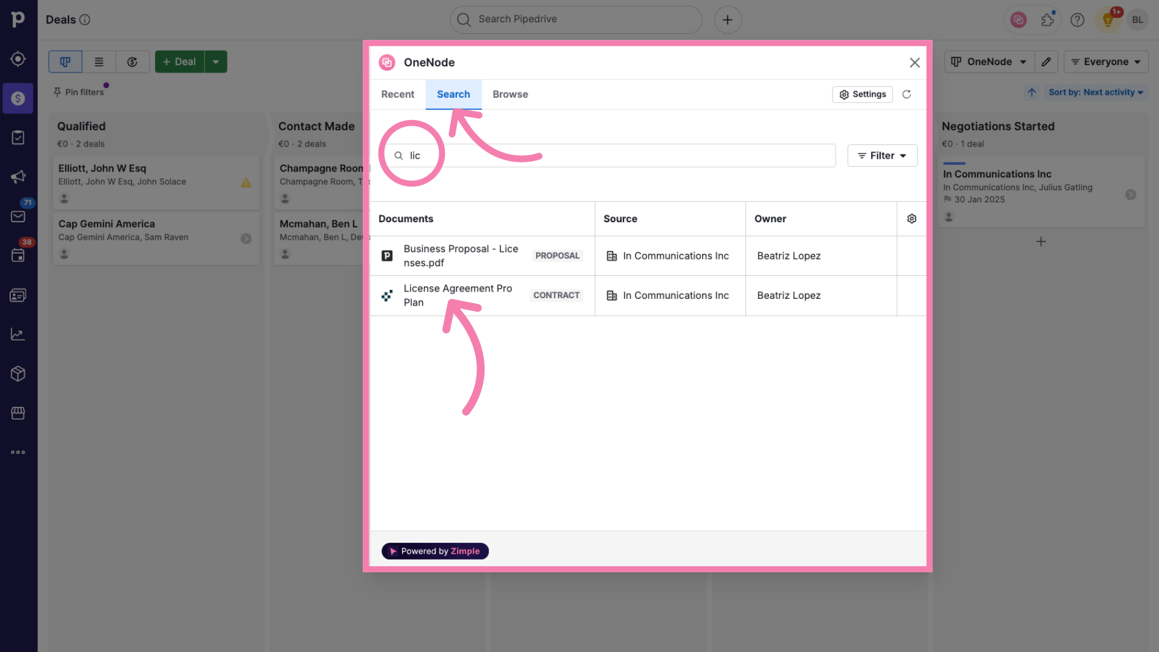Open the Business Proposal - Licenses.pdf document
This screenshot has height=652, width=1159.
461,255
